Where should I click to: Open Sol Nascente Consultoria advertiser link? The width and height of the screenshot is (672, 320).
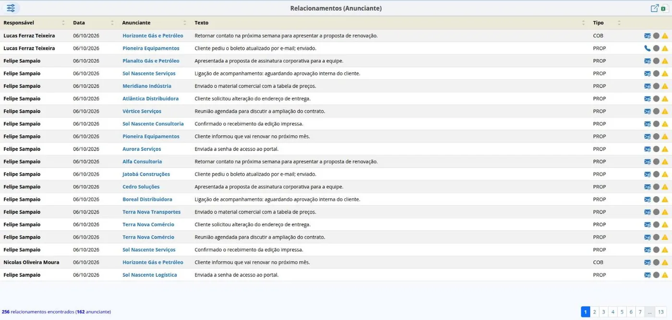[x=153, y=124]
